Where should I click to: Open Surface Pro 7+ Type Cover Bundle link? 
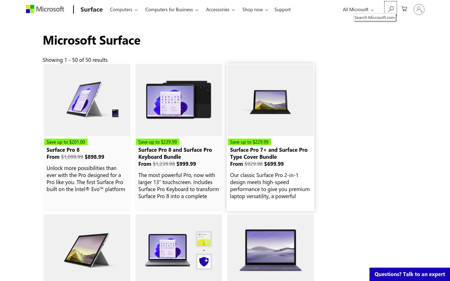[x=269, y=153]
